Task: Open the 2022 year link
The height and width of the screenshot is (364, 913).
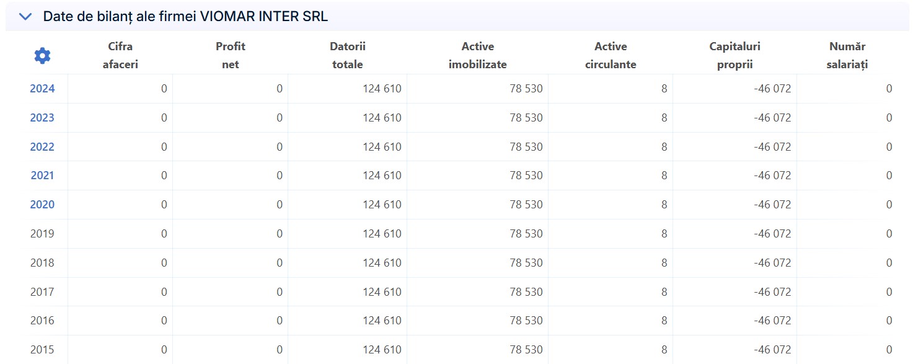Action: 42,147
